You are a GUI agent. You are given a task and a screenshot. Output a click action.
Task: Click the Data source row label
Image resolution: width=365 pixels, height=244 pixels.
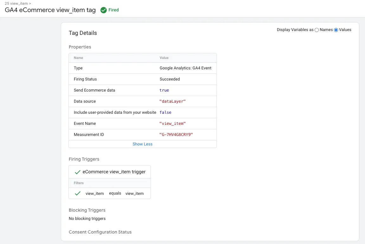coord(85,101)
